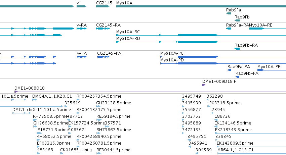286x155 pixels.
Task: Click the DME1-008018 feature label
Action: point(30,88)
